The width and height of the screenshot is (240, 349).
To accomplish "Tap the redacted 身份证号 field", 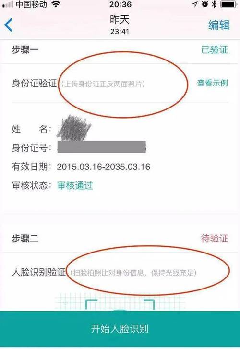I will coord(102,147).
